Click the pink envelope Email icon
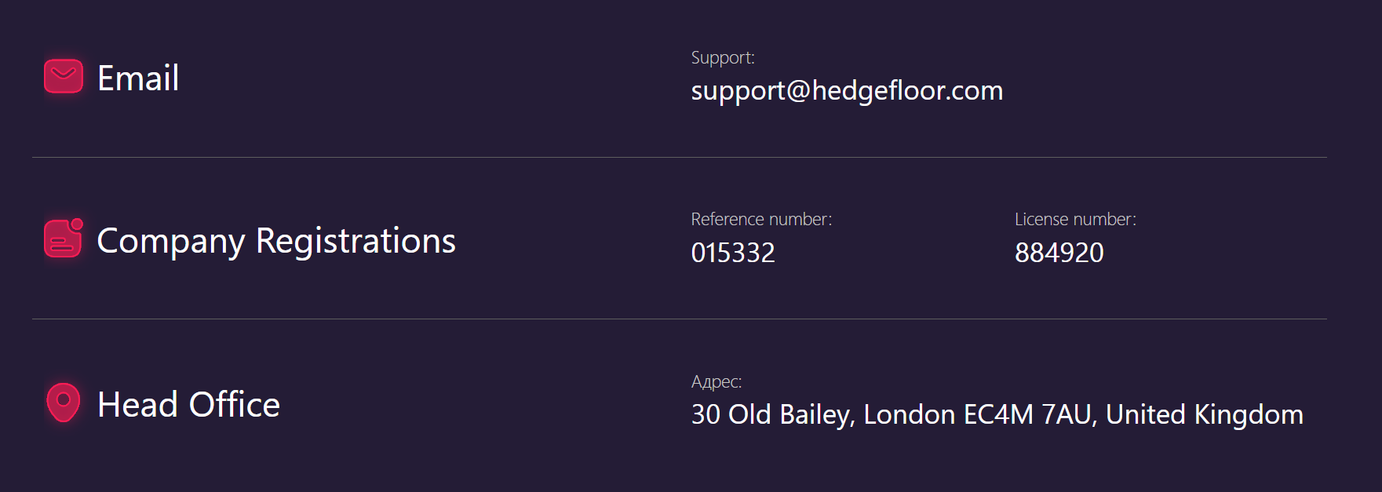This screenshot has width=1382, height=492. click(64, 76)
